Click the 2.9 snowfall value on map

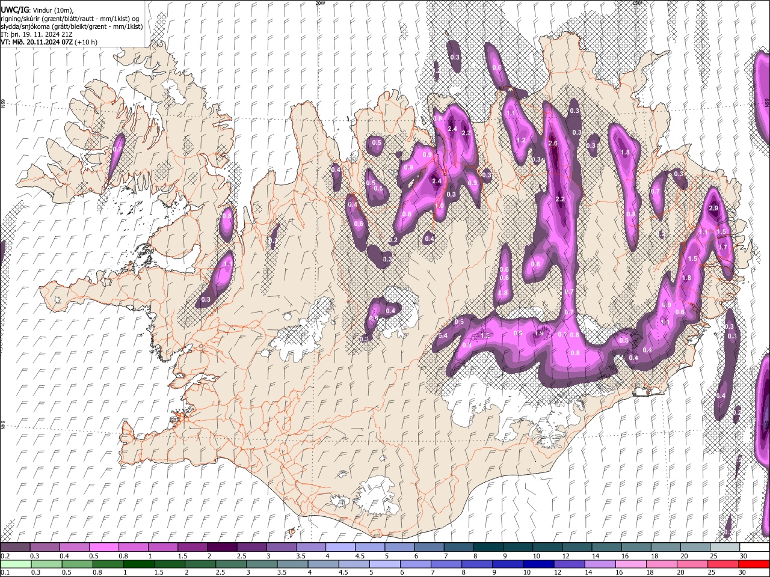click(x=713, y=208)
